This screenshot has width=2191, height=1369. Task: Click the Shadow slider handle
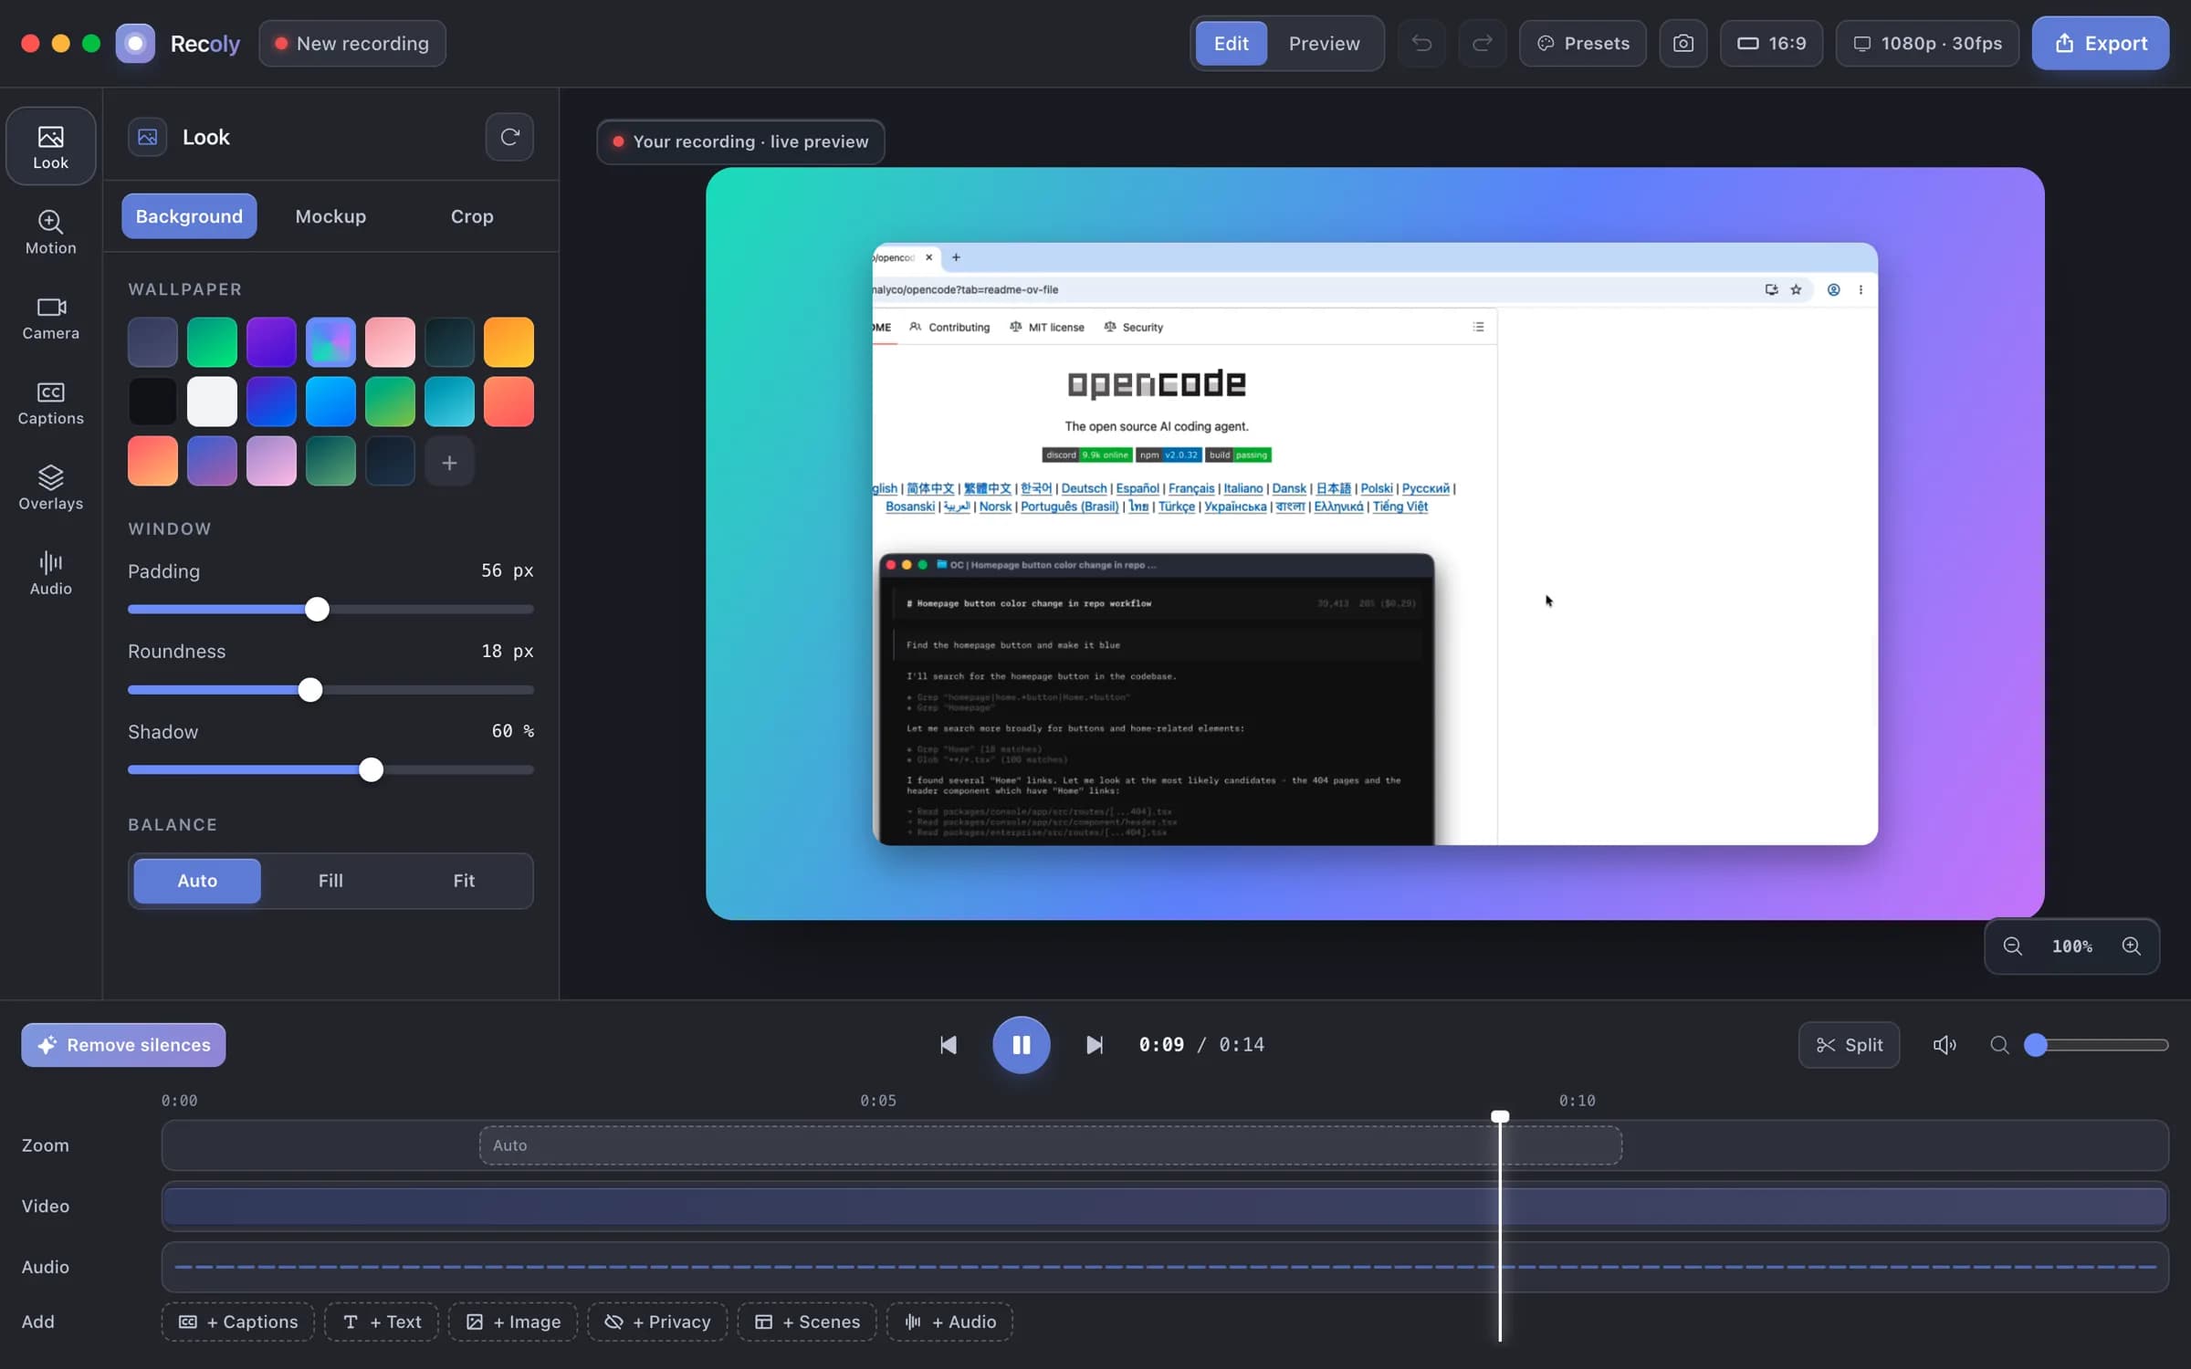point(371,770)
